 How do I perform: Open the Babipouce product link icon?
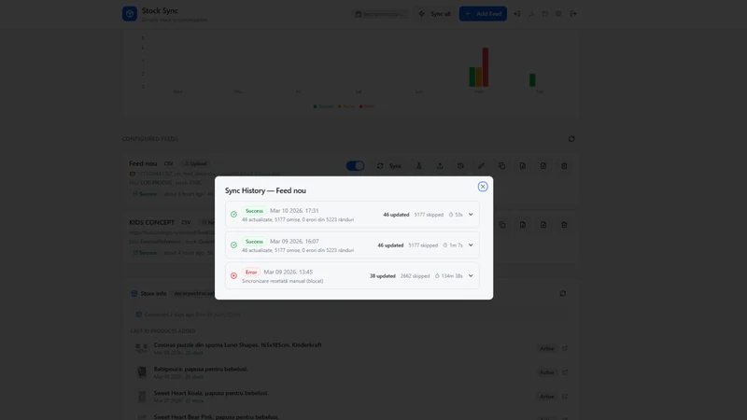[565, 371]
